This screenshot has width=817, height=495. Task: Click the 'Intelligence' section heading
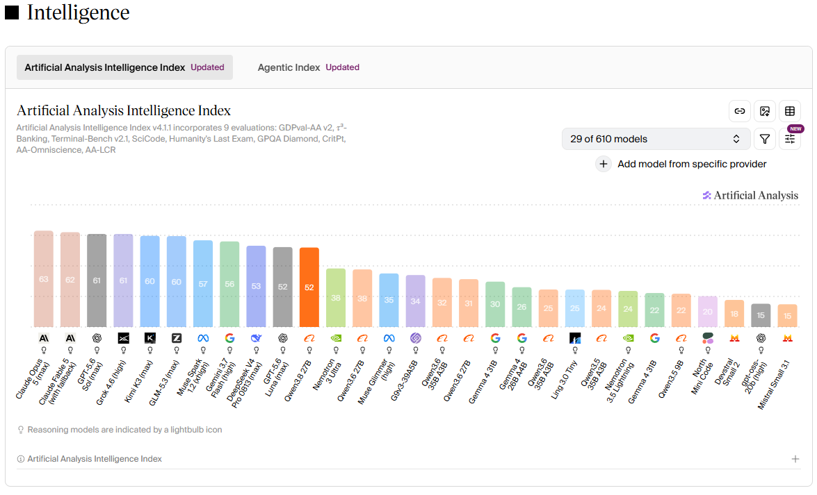(x=78, y=12)
